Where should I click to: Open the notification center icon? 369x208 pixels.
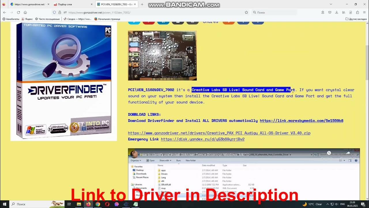[363, 204]
